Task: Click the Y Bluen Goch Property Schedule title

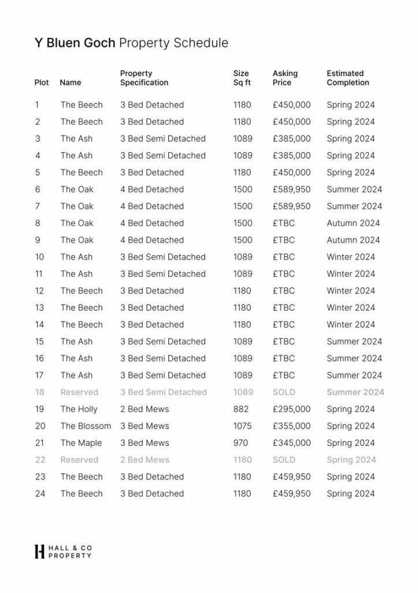Action: (131, 43)
